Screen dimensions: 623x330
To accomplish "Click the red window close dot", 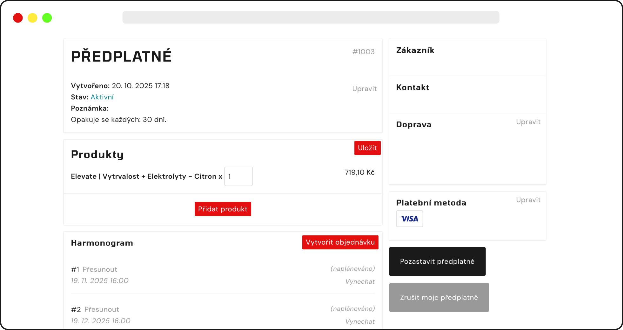I will 18,18.
